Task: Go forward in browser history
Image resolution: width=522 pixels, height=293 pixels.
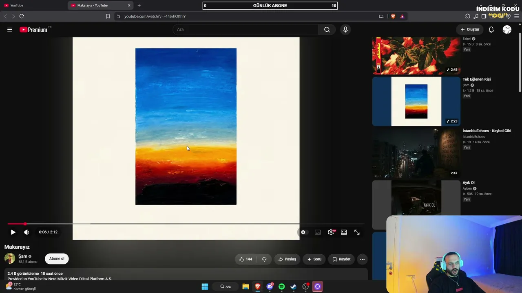Action: pyautogui.click(x=13, y=16)
